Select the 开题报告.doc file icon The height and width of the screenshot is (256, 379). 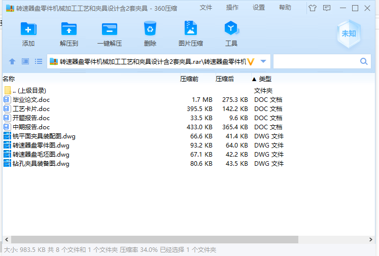coord(7,118)
